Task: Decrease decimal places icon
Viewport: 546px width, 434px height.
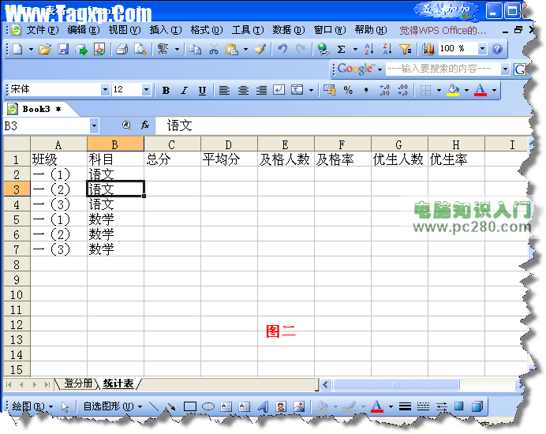Action: click(402, 90)
